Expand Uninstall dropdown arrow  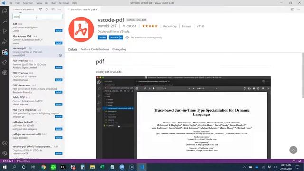tap(121, 38)
